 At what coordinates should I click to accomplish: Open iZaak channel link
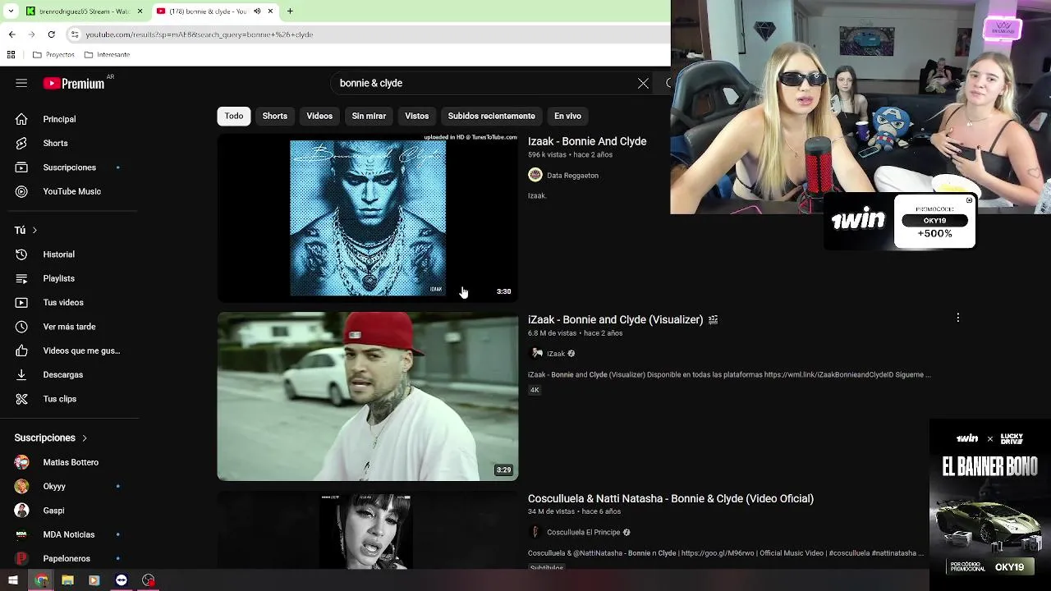[x=556, y=354]
